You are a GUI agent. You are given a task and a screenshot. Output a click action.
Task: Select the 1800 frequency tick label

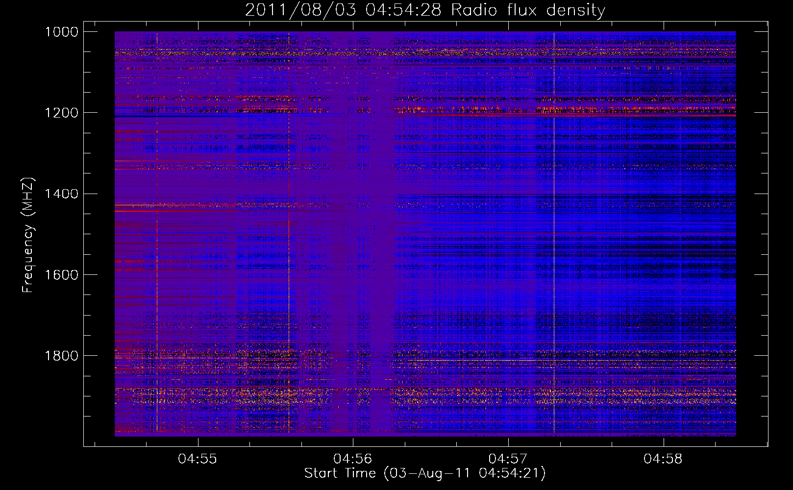point(62,355)
